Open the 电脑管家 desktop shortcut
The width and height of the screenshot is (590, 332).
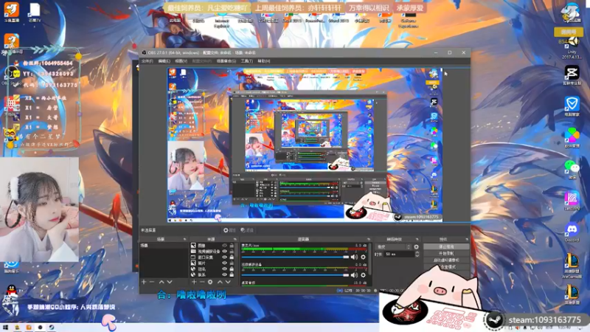pos(572,106)
